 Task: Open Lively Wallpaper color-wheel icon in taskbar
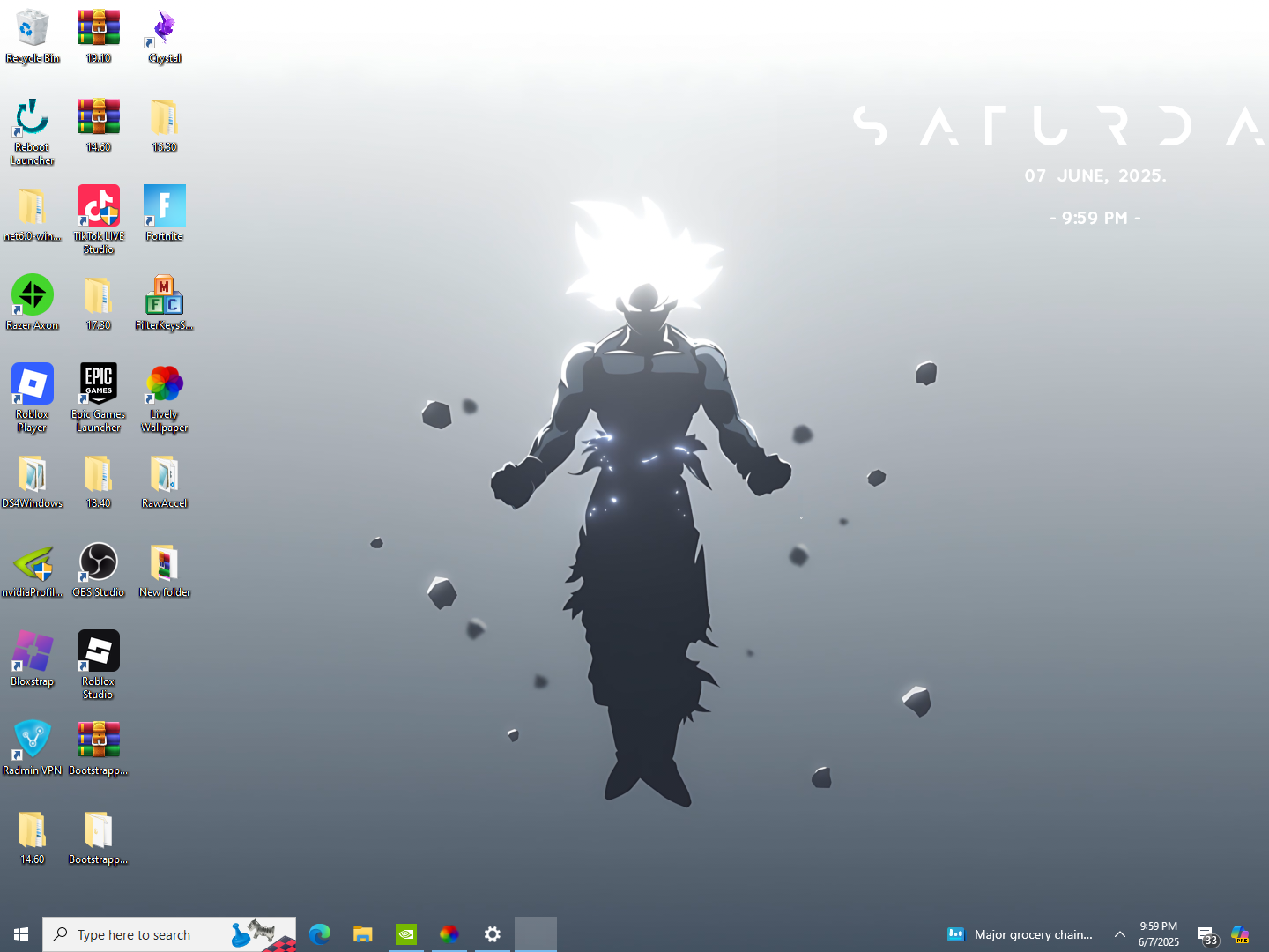[449, 934]
